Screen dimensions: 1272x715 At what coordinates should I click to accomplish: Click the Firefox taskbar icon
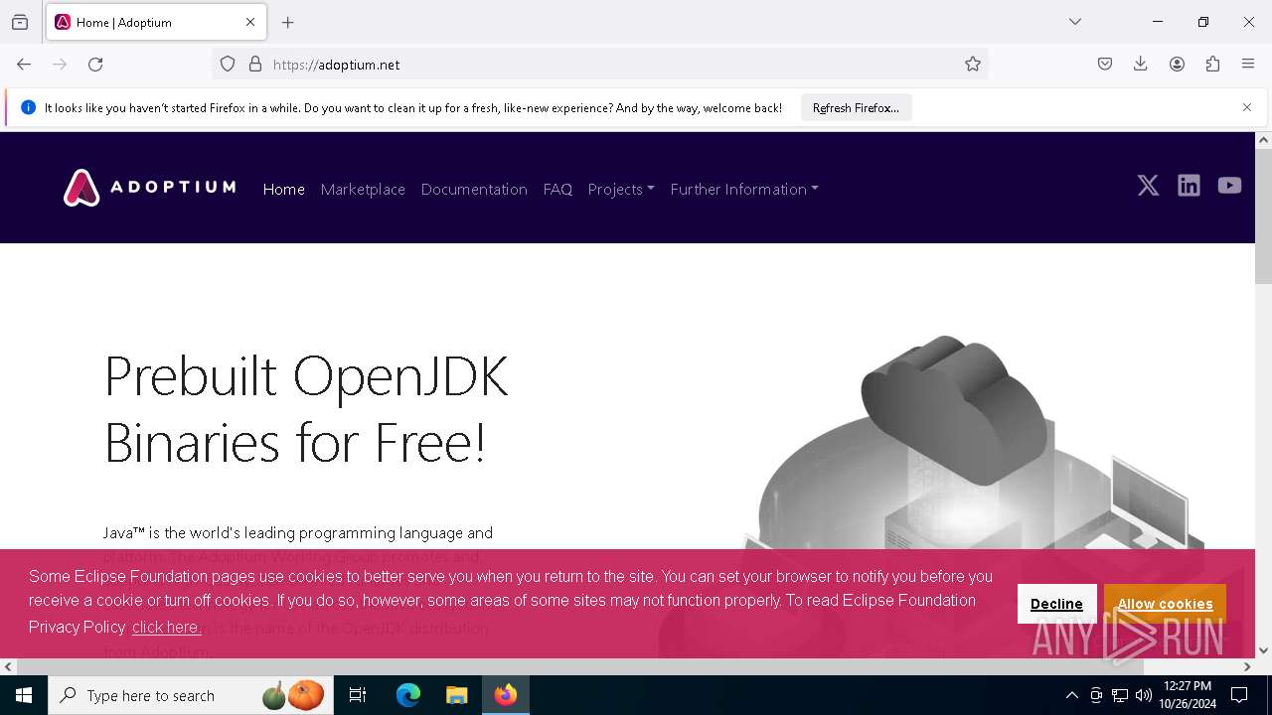(506, 695)
